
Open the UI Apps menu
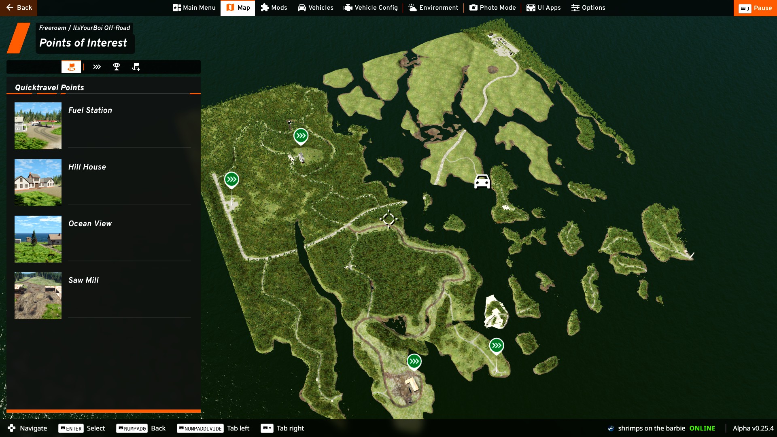click(543, 8)
